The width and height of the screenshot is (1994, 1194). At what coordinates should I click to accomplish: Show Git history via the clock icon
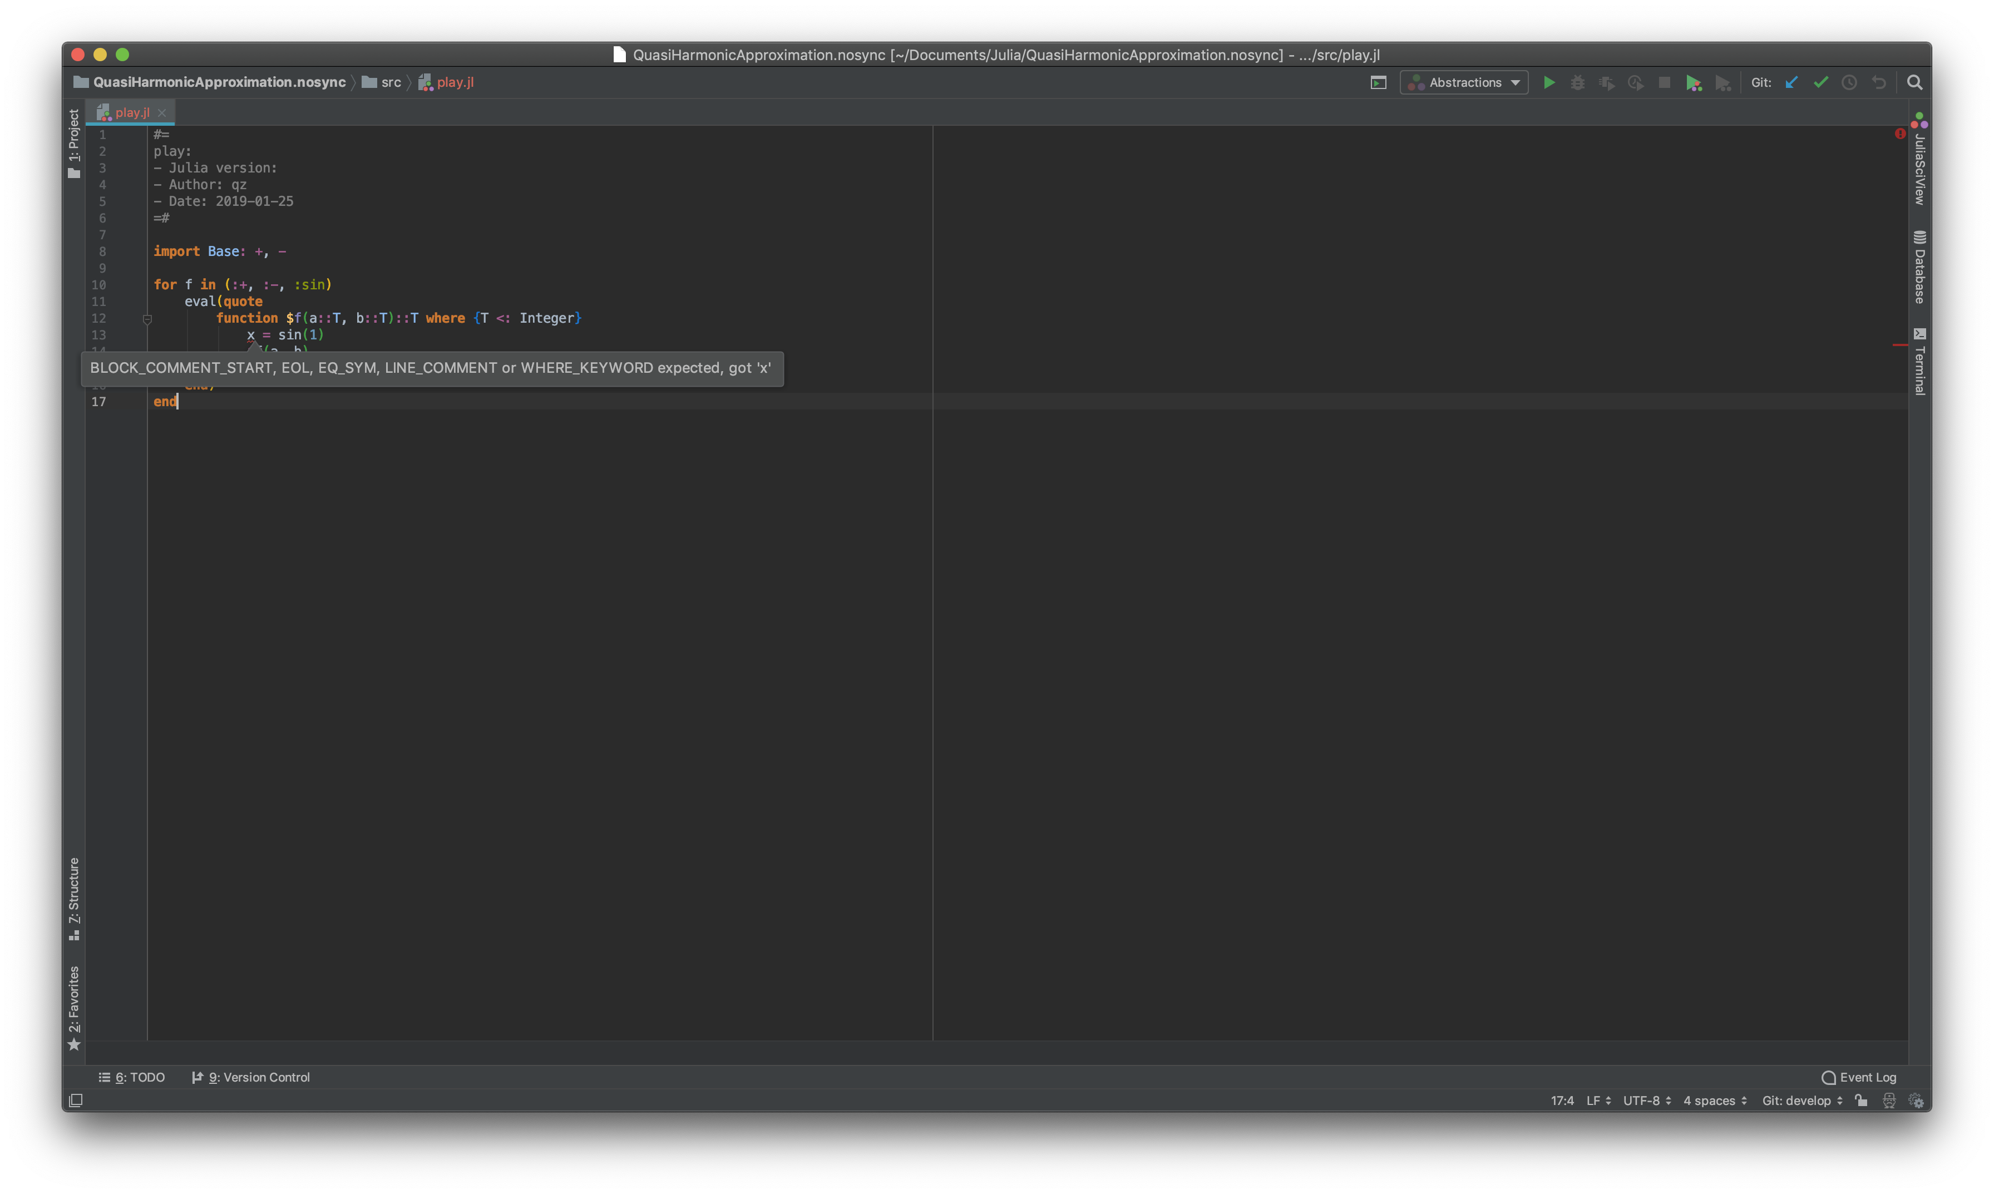[1849, 82]
